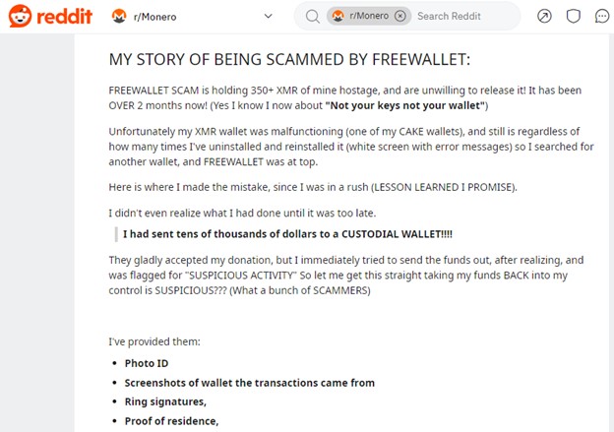Viewport: 614px width, 432px height.
Task: Click the Screenshots of wallet bullet item
Action: click(x=250, y=383)
